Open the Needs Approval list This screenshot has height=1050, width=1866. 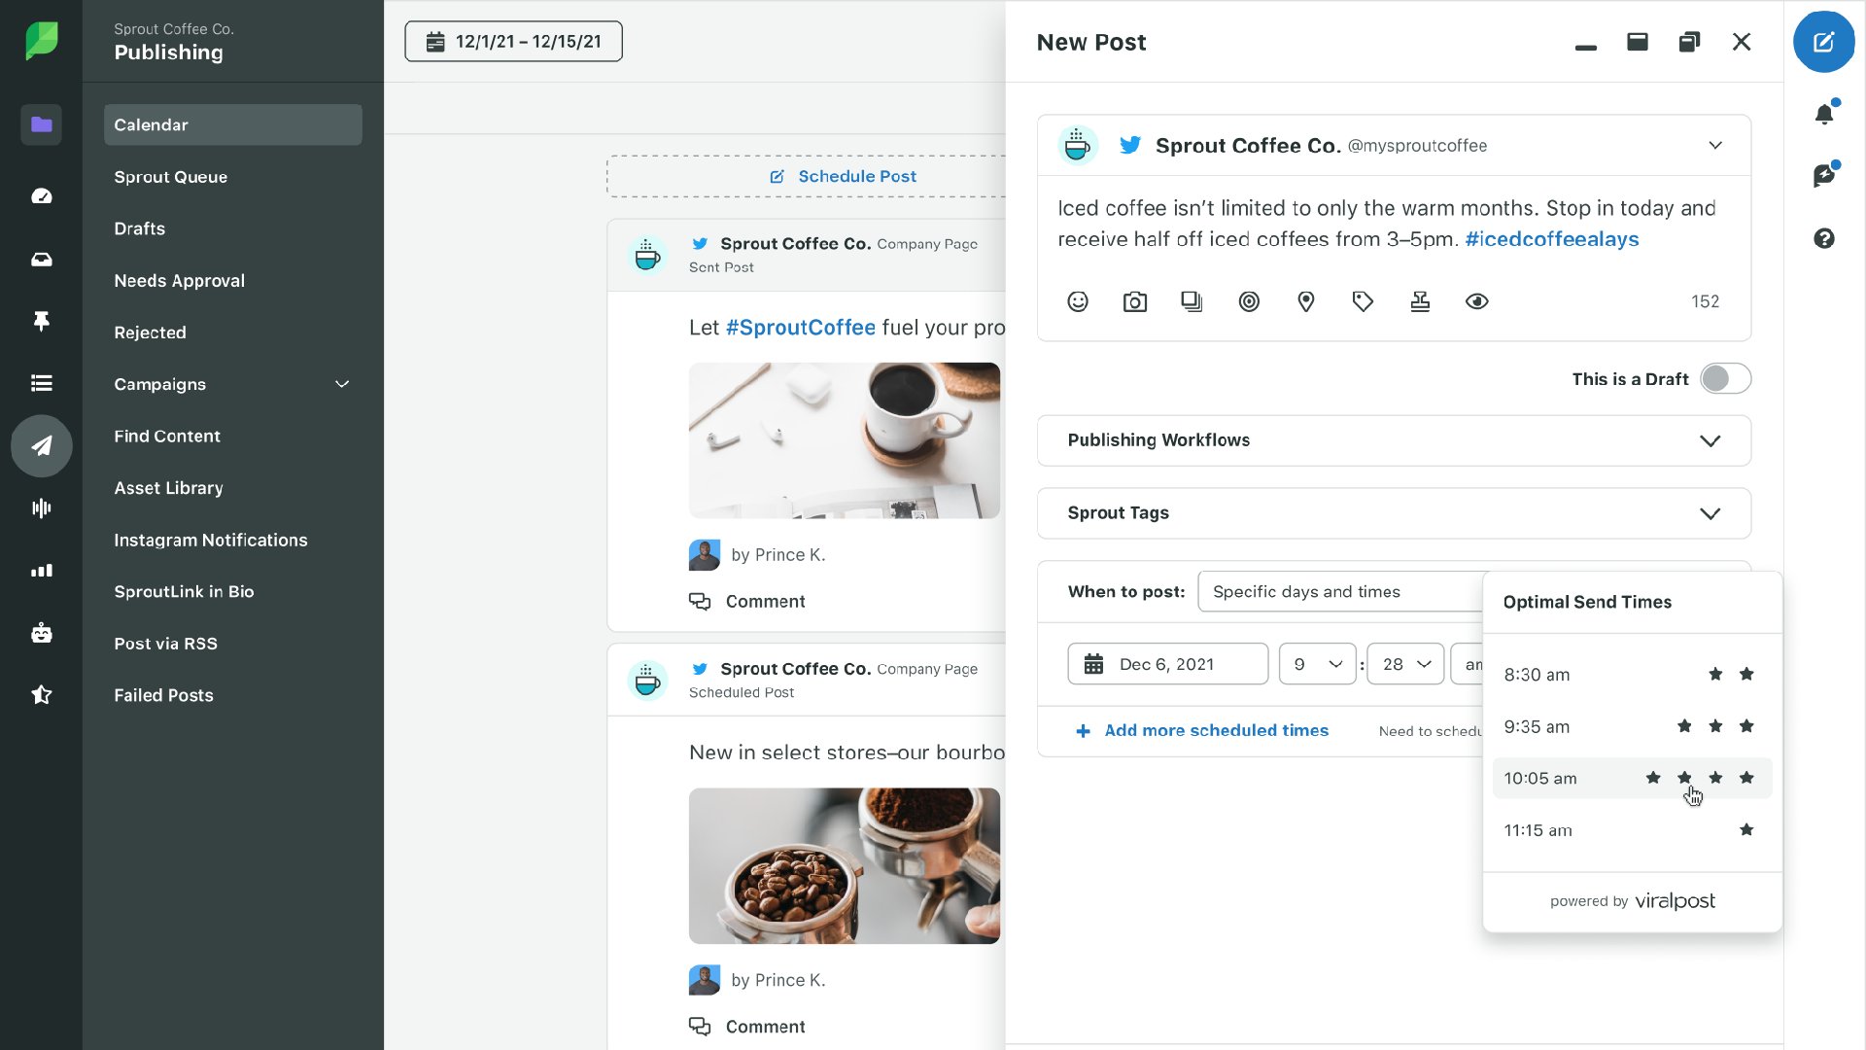(x=179, y=280)
